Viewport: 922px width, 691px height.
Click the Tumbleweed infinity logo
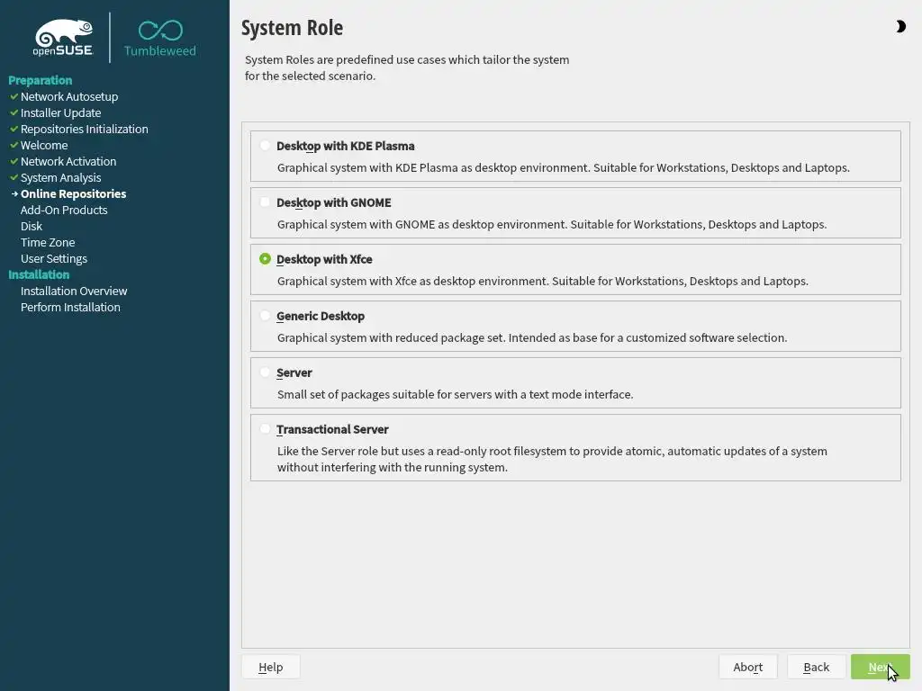(x=160, y=38)
